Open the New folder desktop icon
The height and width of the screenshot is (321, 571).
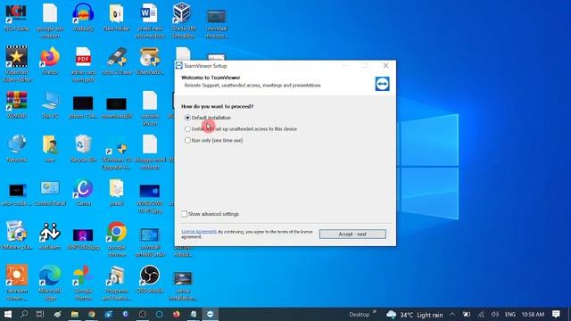tap(117, 18)
